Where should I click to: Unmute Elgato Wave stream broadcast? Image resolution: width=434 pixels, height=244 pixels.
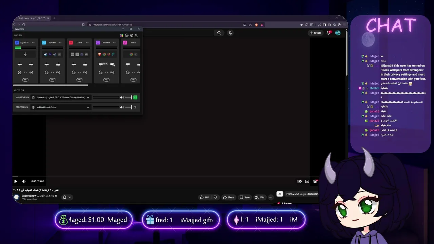(31, 72)
